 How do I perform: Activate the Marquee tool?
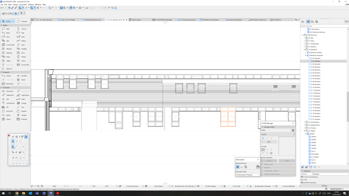click(x=23, y=21)
